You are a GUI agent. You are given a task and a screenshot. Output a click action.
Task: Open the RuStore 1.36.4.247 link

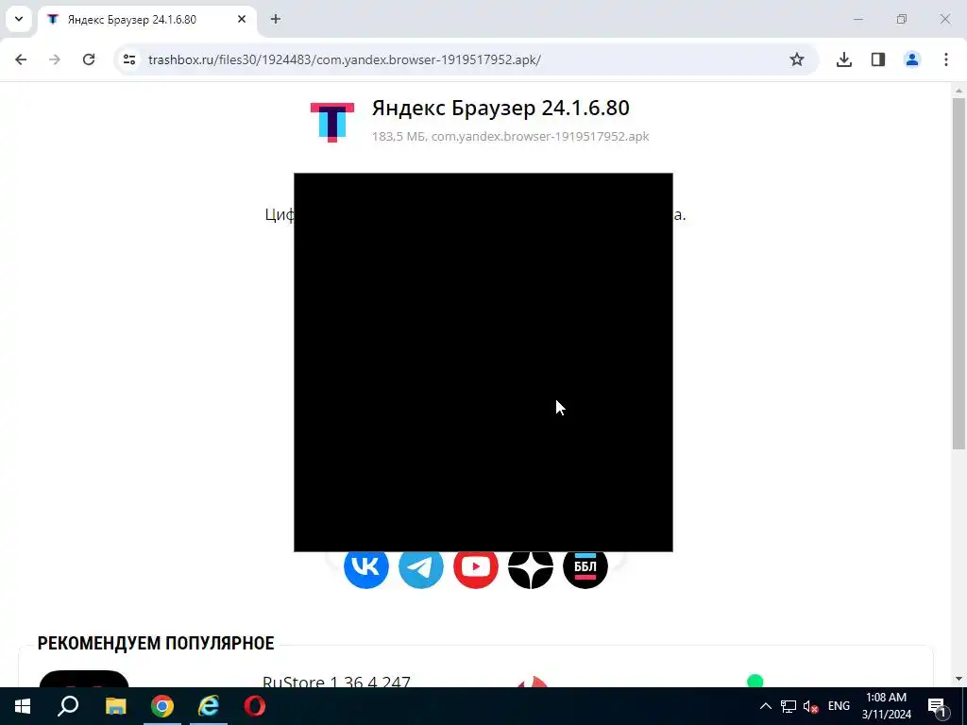click(x=336, y=682)
